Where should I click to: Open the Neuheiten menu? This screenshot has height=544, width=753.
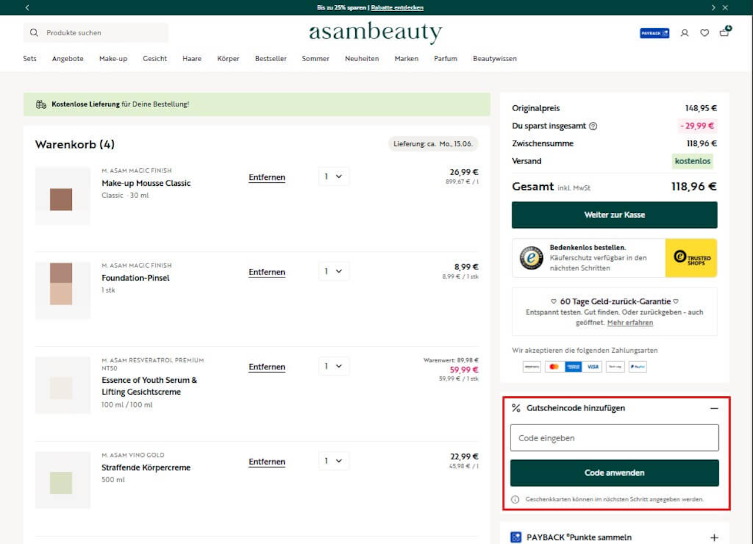(x=362, y=59)
